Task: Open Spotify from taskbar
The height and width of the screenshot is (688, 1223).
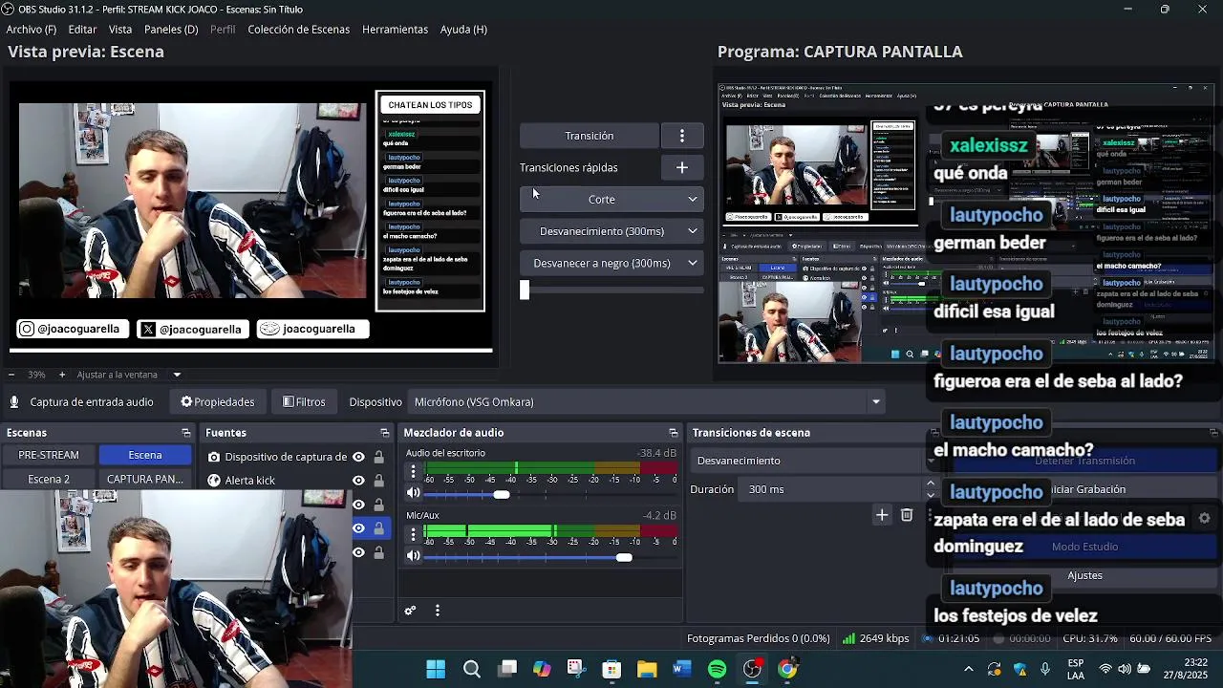Action: 717,669
